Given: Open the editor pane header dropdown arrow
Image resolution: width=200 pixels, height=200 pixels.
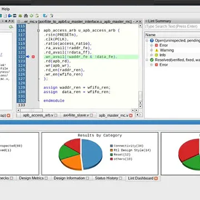Looking at the screenshot, I should 134,21.
